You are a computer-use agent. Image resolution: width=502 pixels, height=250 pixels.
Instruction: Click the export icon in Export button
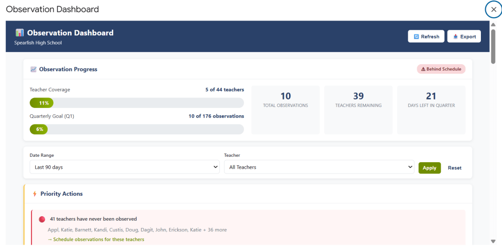[455, 37]
